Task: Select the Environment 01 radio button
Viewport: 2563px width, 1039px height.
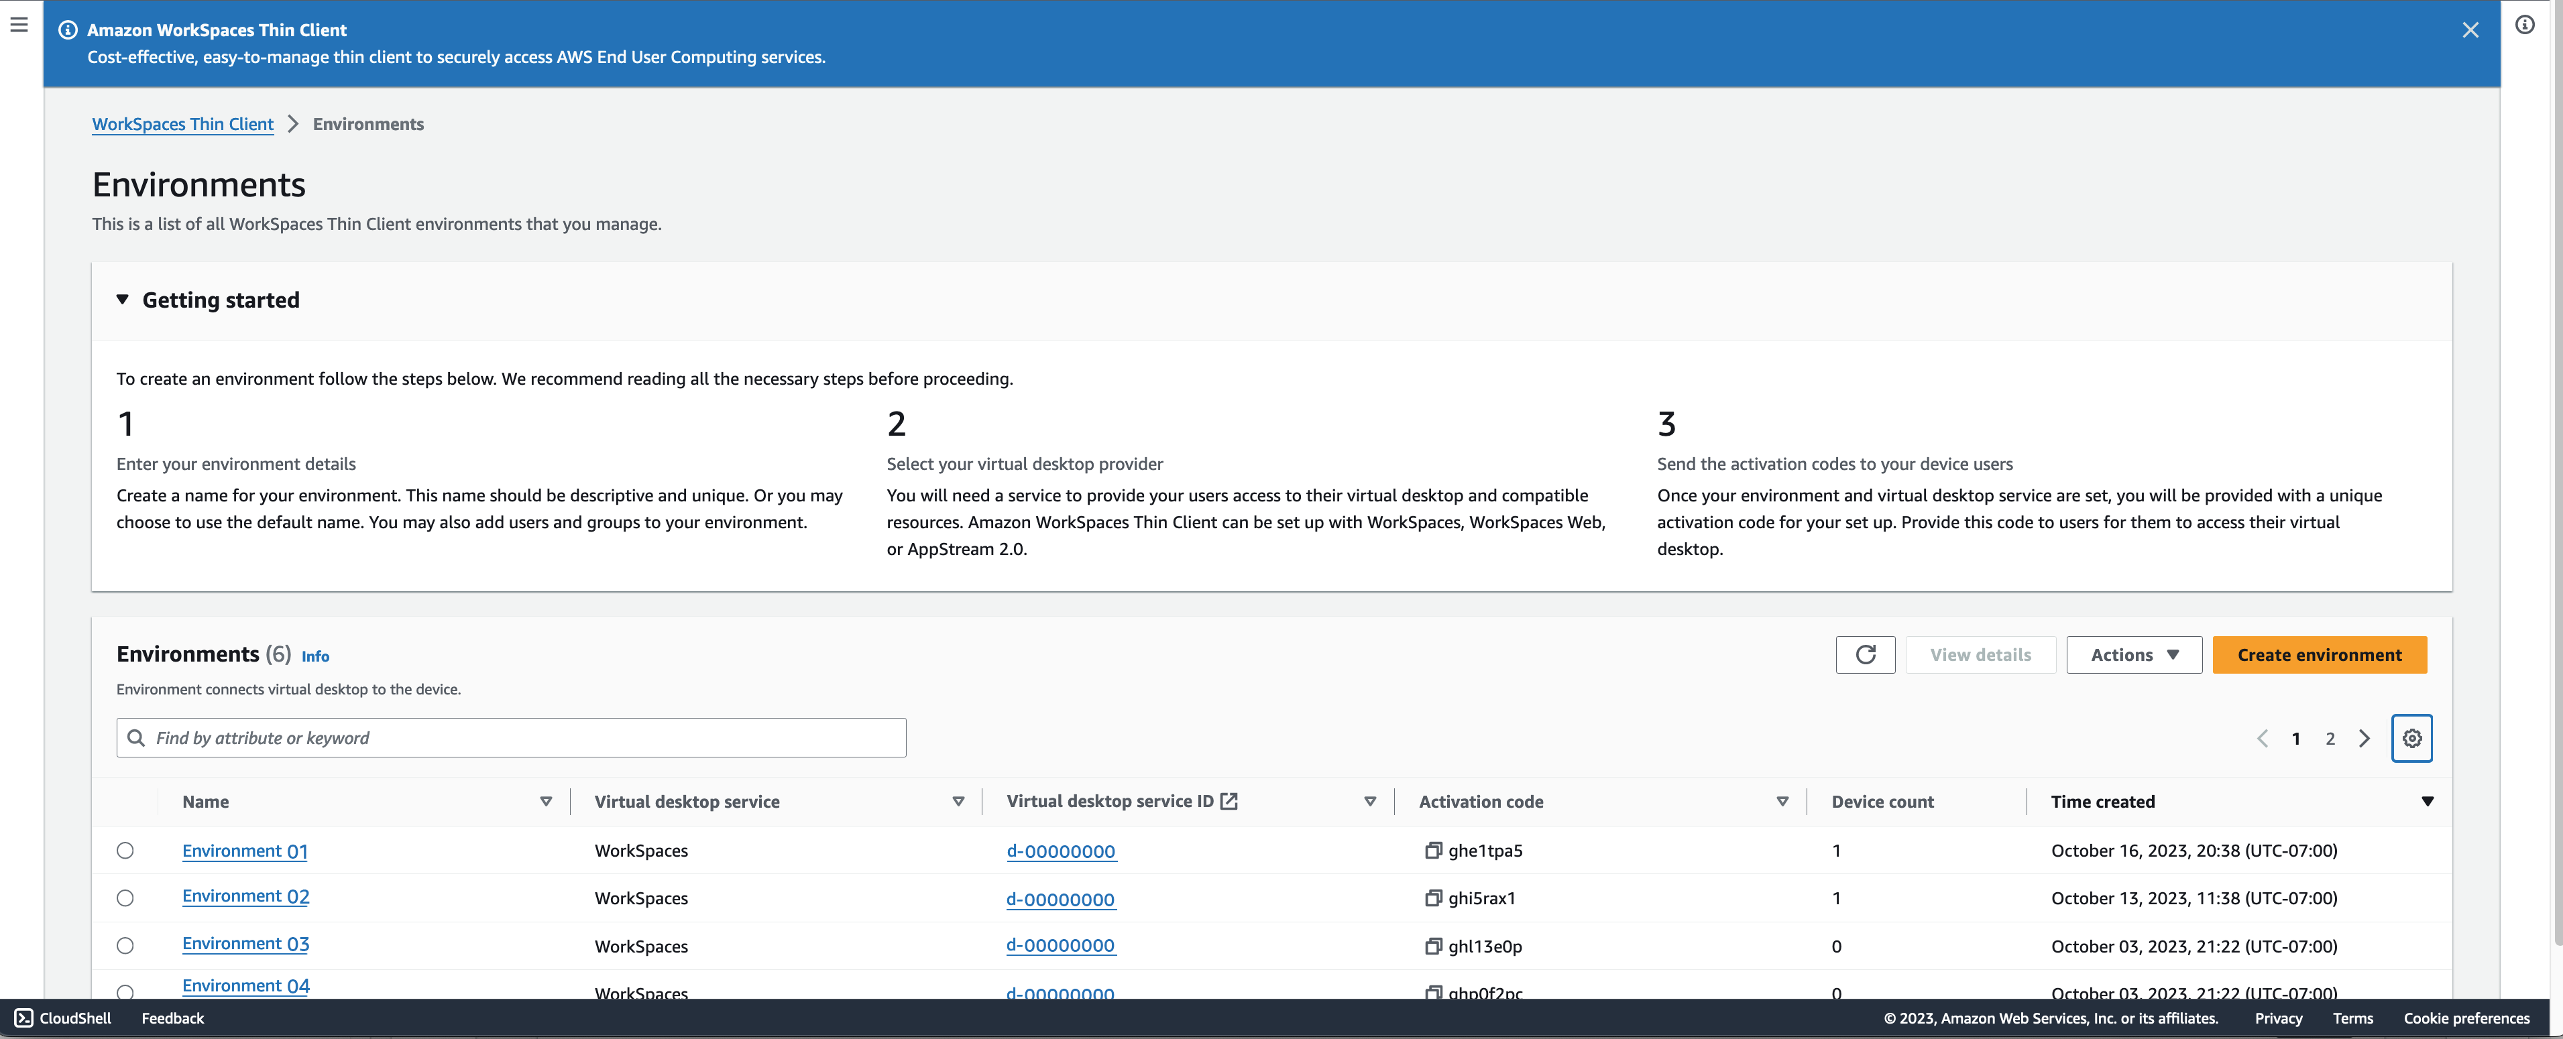Action: (x=125, y=850)
